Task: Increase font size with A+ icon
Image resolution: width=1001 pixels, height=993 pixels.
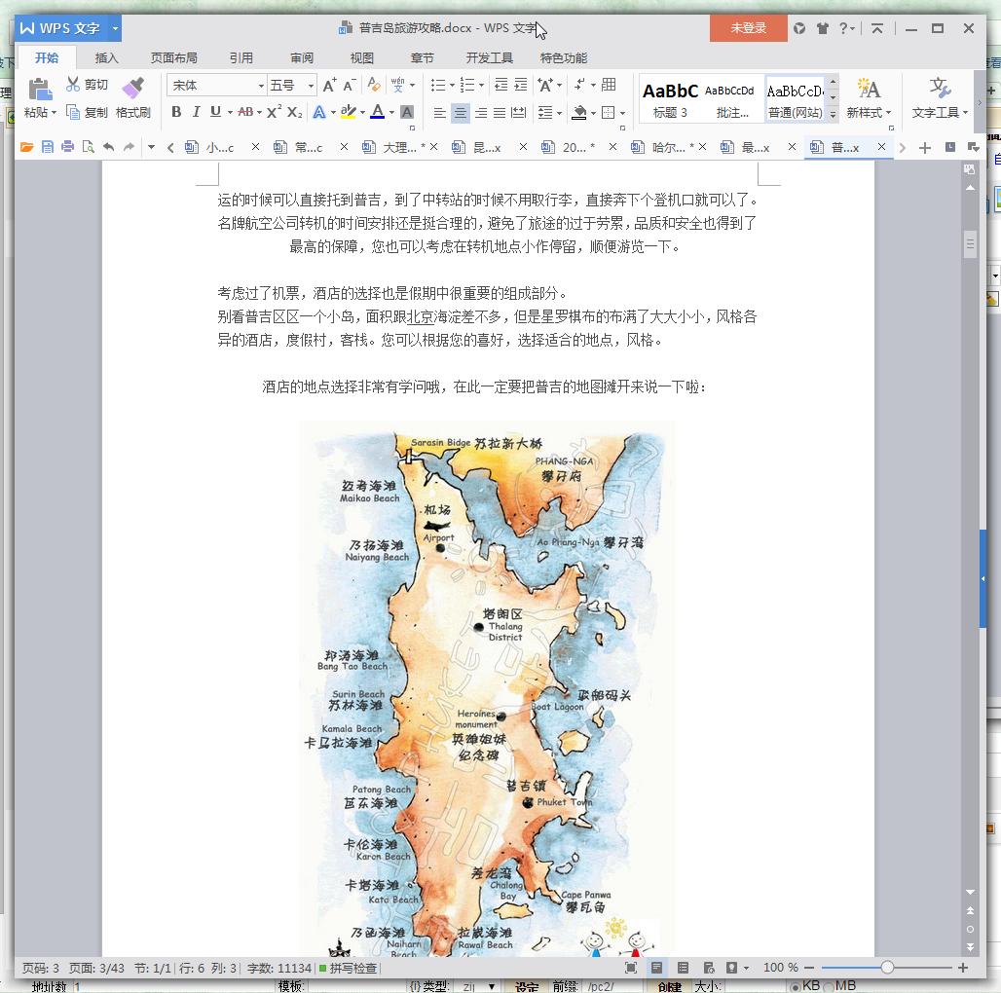Action: pyautogui.click(x=329, y=85)
